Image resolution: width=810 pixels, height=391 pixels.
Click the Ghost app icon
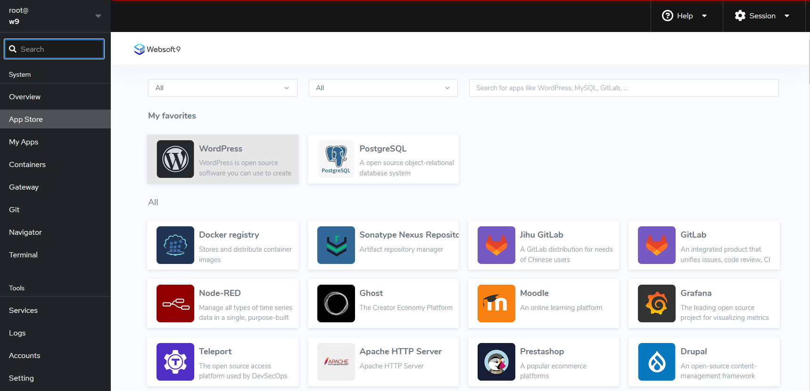(x=336, y=303)
